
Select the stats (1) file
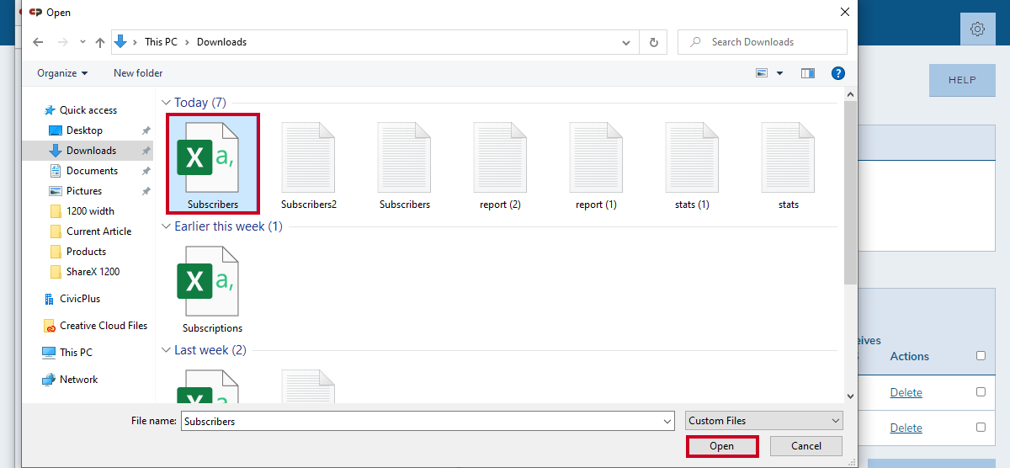click(693, 166)
